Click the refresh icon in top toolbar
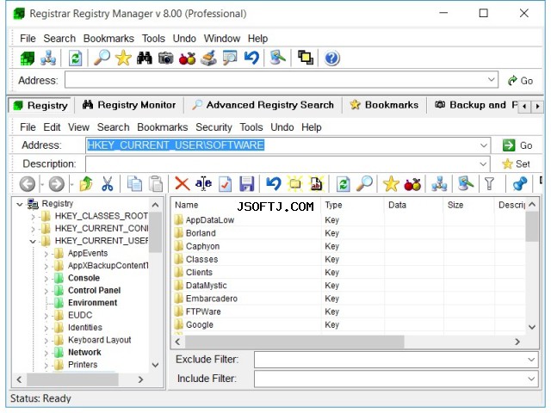Screen dimensions: 551x413 click(x=75, y=58)
